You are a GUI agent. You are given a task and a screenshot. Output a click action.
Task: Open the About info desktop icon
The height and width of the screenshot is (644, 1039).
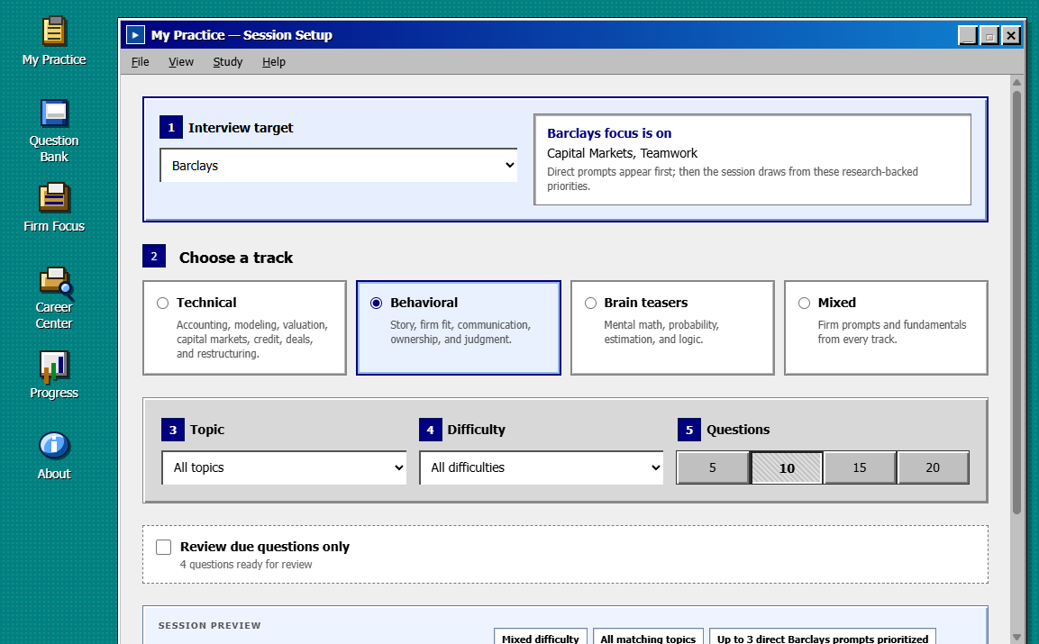click(54, 455)
